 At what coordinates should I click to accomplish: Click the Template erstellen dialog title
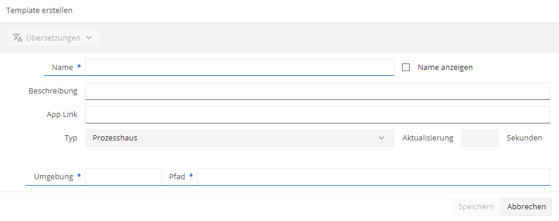39,11
